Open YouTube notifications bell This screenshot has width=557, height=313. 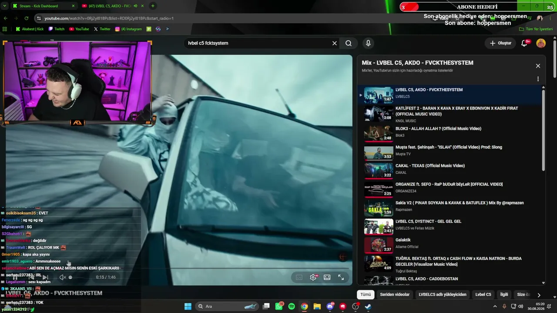[x=524, y=43]
